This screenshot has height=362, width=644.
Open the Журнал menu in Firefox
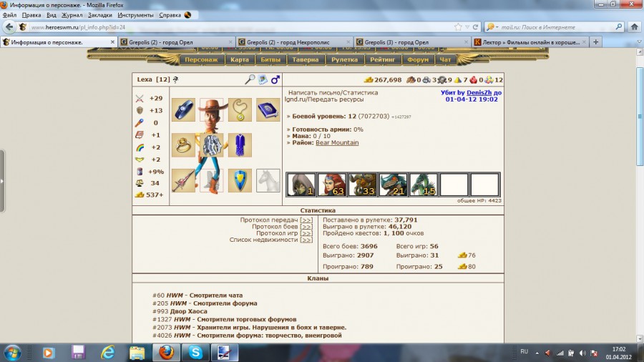tap(72, 15)
